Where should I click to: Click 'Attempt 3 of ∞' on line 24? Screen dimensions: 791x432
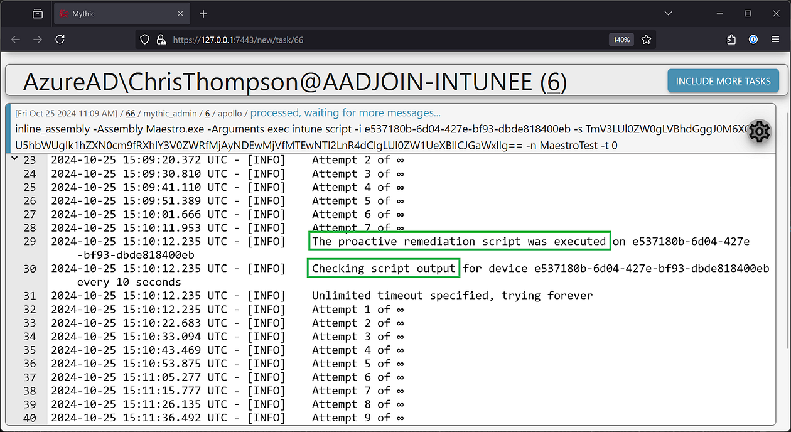click(358, 173)
